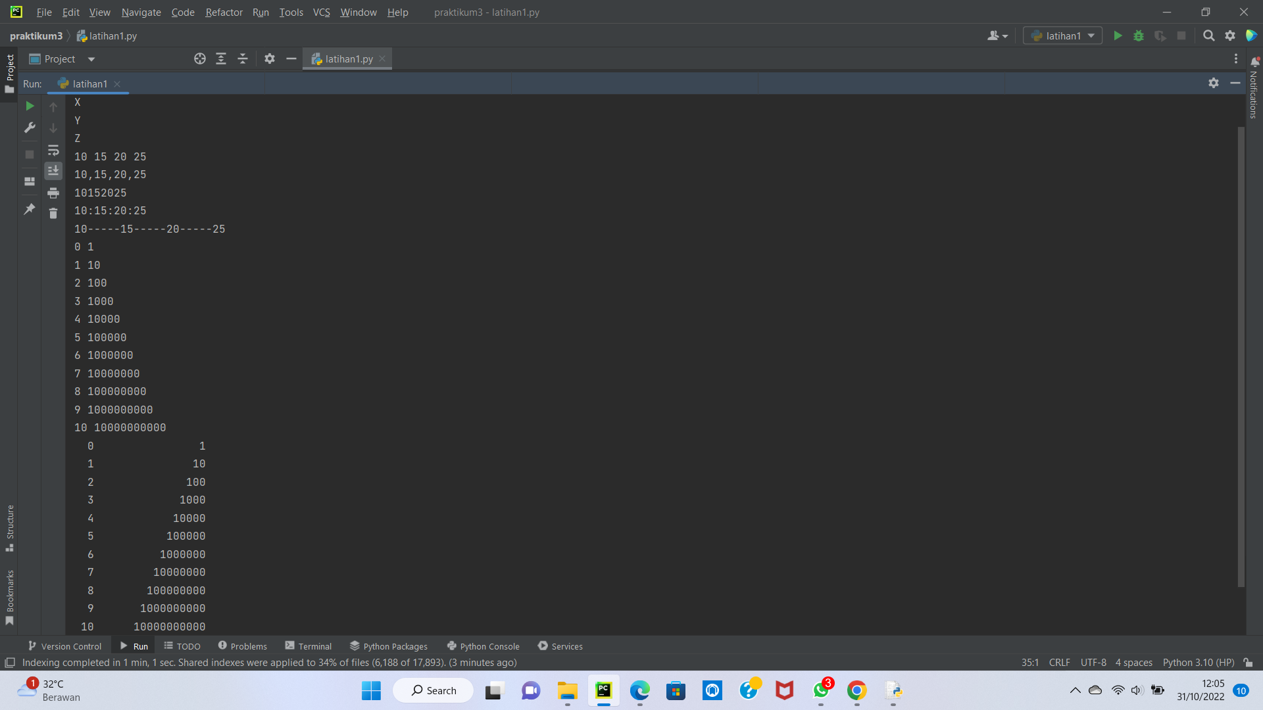Click the Clear All trash icon
The height and width of the screenshot is (710, 1263).
(x=53, y=213)
